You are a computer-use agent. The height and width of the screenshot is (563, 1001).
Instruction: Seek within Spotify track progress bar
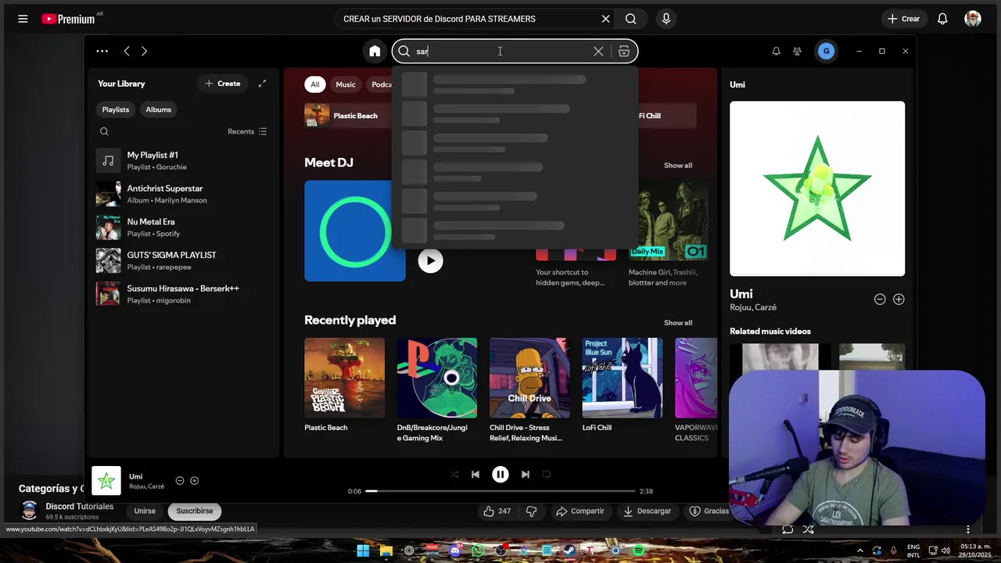click(500, 491)
